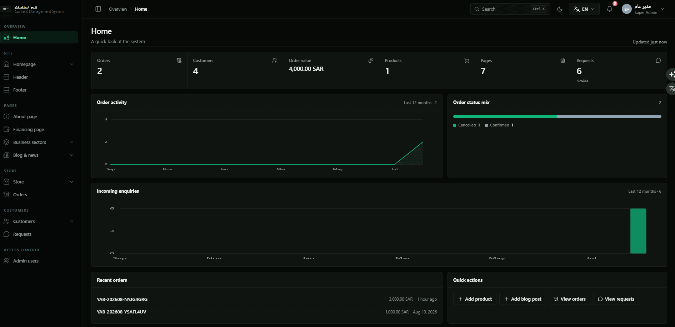Click the Order value card coin icon
This screenshot has width=675, height=327.
point(371,61)
